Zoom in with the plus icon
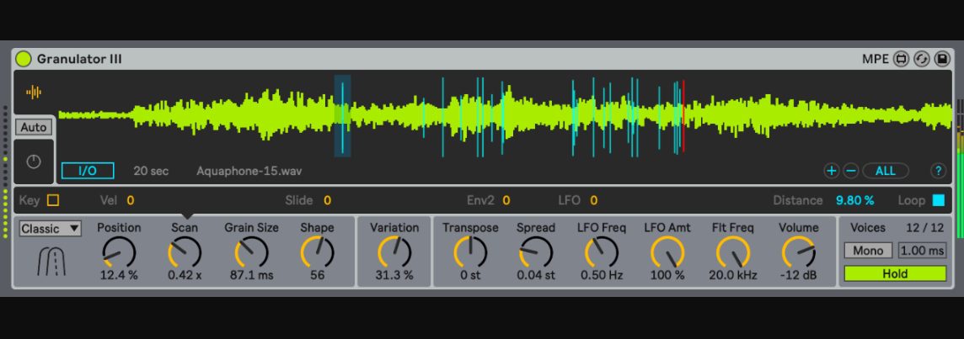This screenshot has height=339, width=964. 831,171
